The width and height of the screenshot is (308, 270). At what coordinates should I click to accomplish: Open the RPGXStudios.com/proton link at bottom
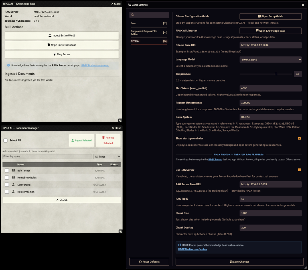point(193,249)
